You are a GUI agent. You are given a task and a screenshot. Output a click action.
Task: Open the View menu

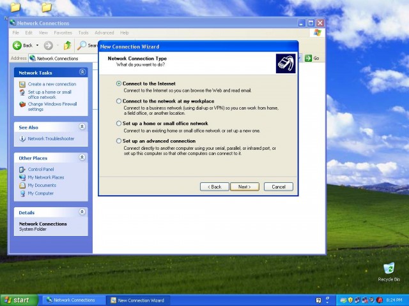[43, 33]
